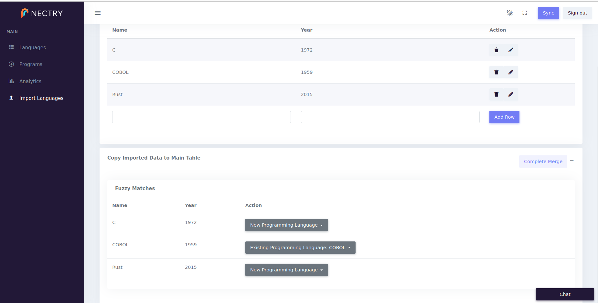
Task: Open the Analytics section
Action: pyautogui.click(x=30, y=81)
